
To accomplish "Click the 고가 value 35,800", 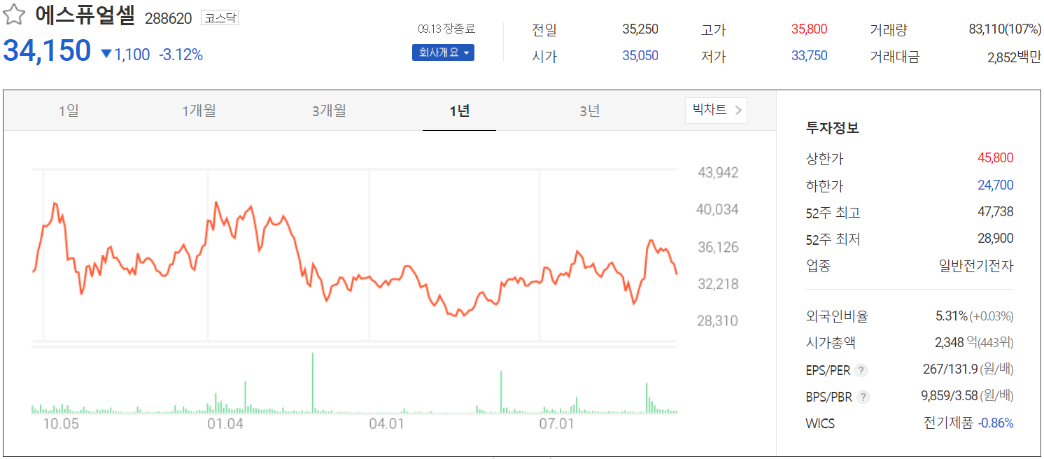I will [809, 29].
